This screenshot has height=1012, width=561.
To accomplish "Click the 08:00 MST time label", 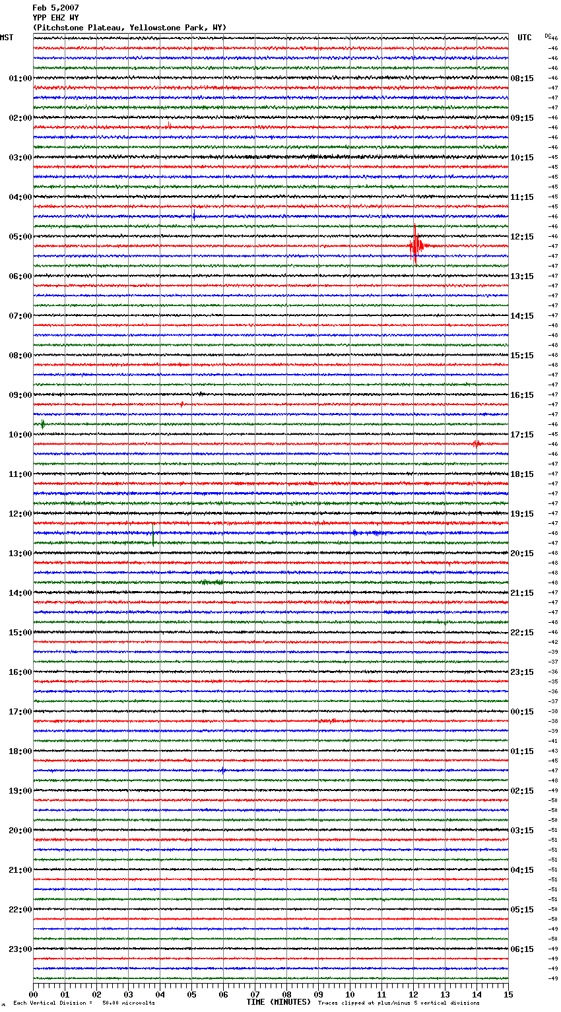I will pos(20,356).
